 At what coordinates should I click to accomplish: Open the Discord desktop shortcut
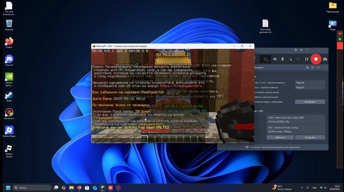tap(9, 60)
